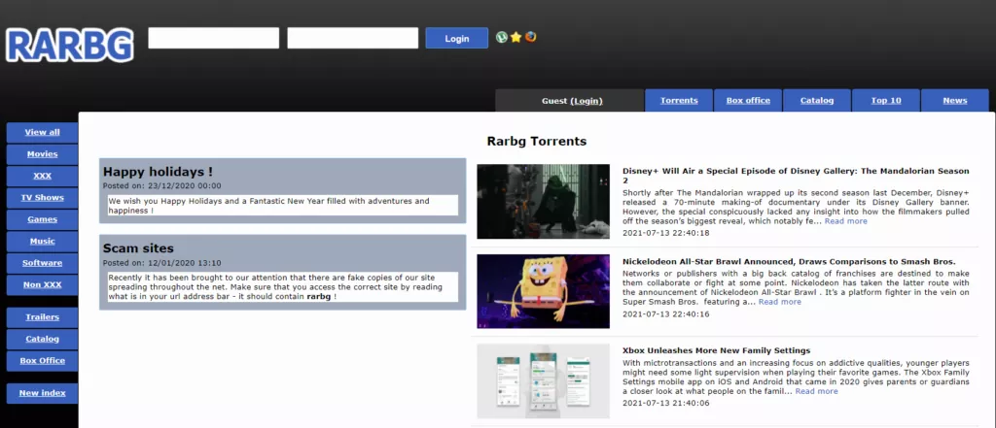Click the blue Login button
Viewport: 996px width, 428px height.
457,38
